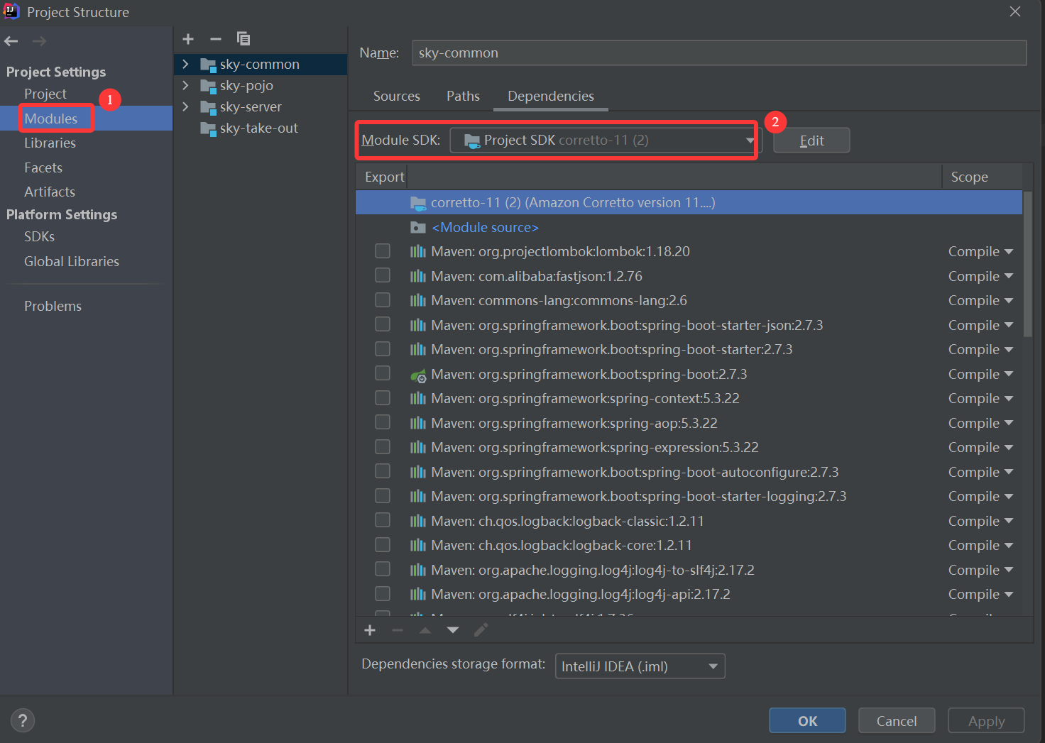Check Export for commons-lang dependency
The height and width of the screenshot is (743, 1045).
point(383,299)
